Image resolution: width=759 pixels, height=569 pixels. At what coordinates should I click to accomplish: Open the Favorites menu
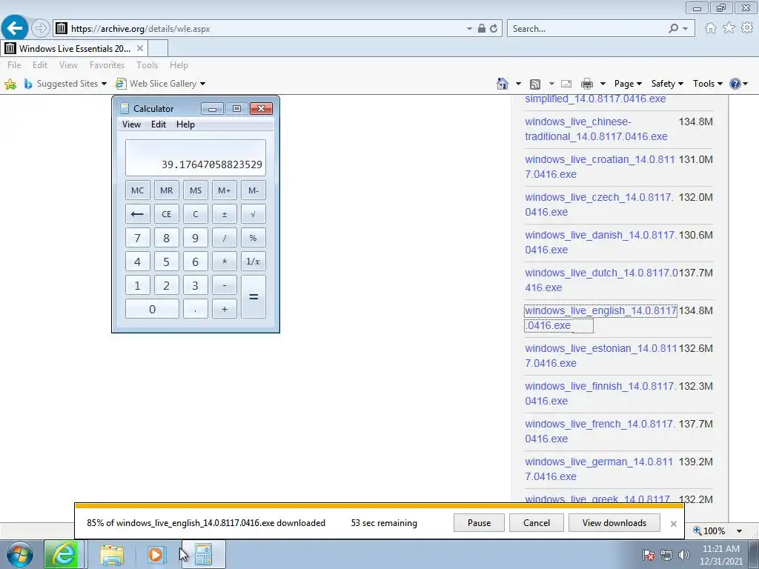pos(107,65)
